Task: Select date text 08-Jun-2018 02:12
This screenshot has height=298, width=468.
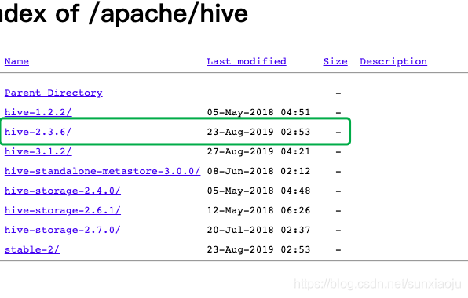Action: pyautogui.click(x=259, y=171)
